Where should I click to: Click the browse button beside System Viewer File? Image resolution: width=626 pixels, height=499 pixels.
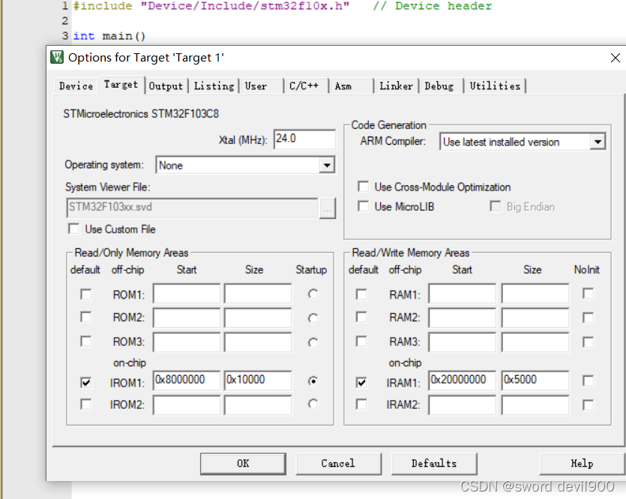coord(328,209)
